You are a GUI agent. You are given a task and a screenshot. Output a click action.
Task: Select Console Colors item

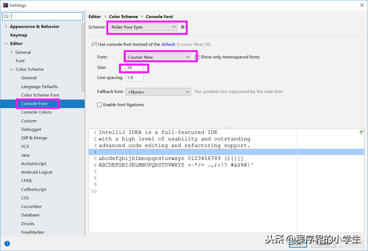pos(36,112)
